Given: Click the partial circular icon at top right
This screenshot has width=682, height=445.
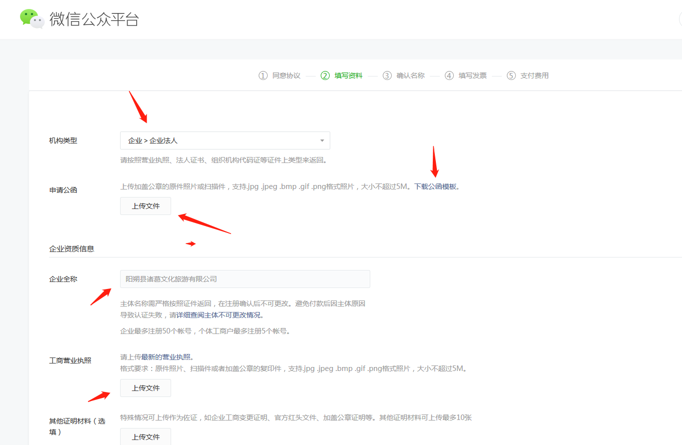Looking at the screenshot, I should pos(680,19).
